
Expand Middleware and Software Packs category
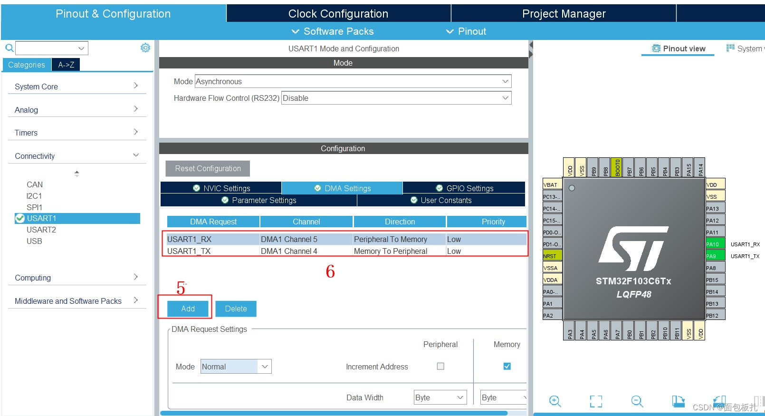click(x=76, y=300)
